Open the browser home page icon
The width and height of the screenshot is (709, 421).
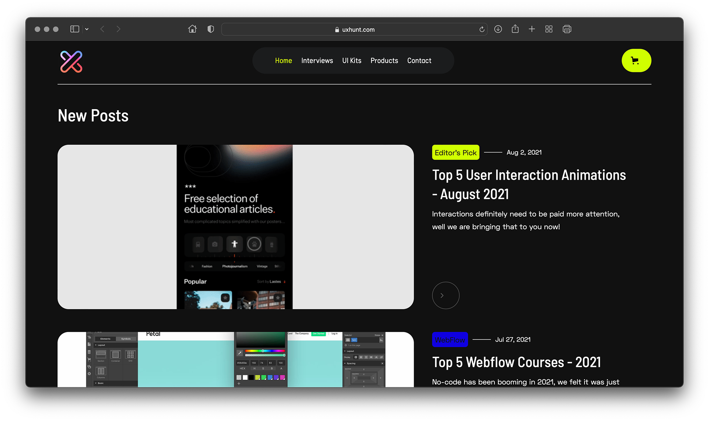tap(192, 29)
